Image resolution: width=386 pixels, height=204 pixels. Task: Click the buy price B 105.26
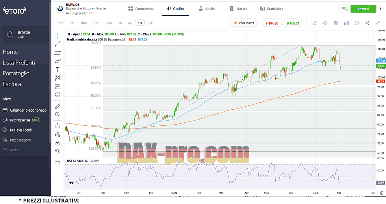pos(293,23)
